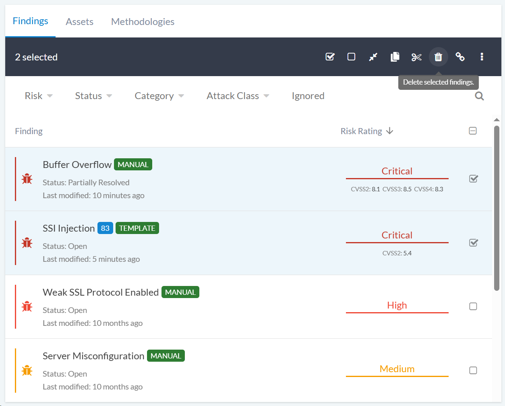Click the merge selected findings icon
The width and height of the screenshot is (505, 406).
(373, 57)
